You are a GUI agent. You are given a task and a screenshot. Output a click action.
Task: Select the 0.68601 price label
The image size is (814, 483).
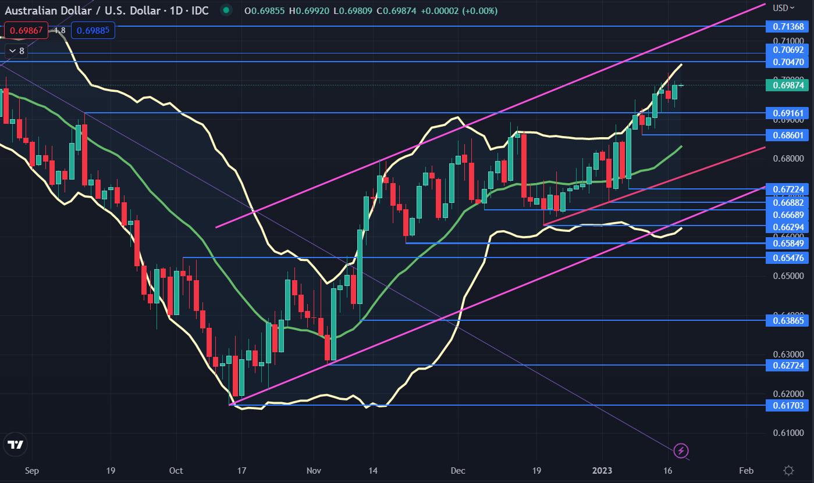pyautogui.click(x=788, y=135)
